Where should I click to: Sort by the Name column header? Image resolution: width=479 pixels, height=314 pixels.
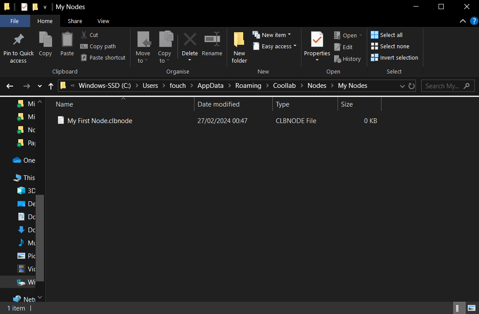124,104
